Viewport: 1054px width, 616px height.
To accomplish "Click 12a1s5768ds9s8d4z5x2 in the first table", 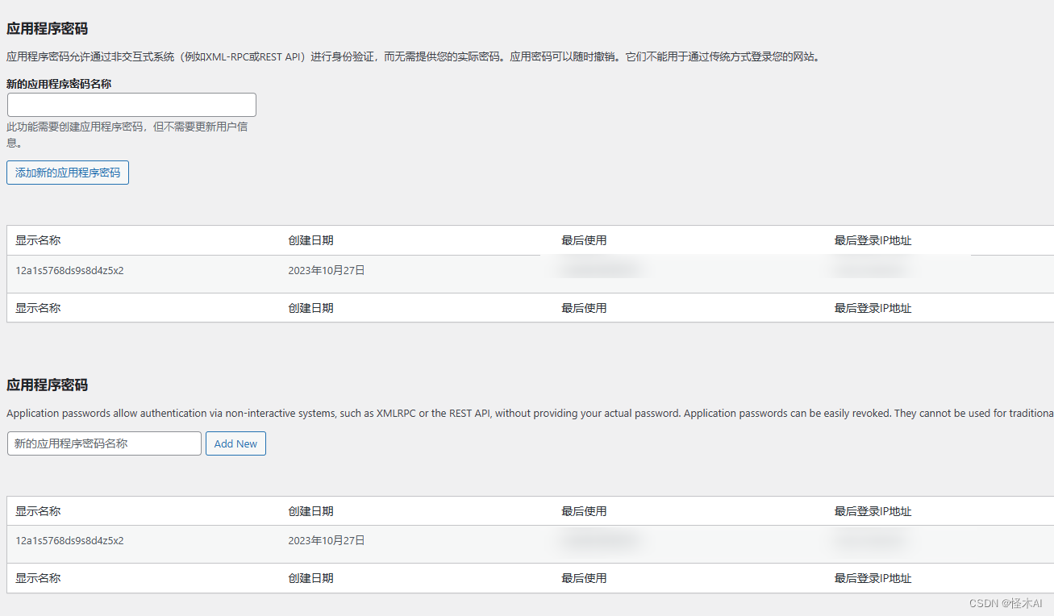I will click(x=69, y=271).
